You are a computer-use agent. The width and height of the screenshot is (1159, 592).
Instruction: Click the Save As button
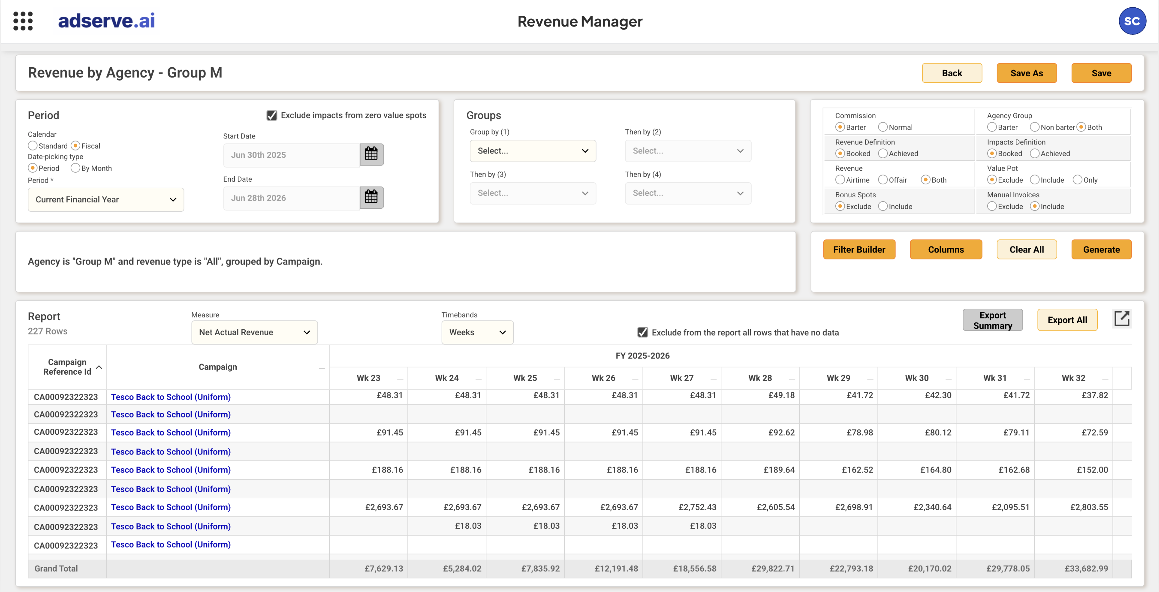click(x=1027, y=73)
